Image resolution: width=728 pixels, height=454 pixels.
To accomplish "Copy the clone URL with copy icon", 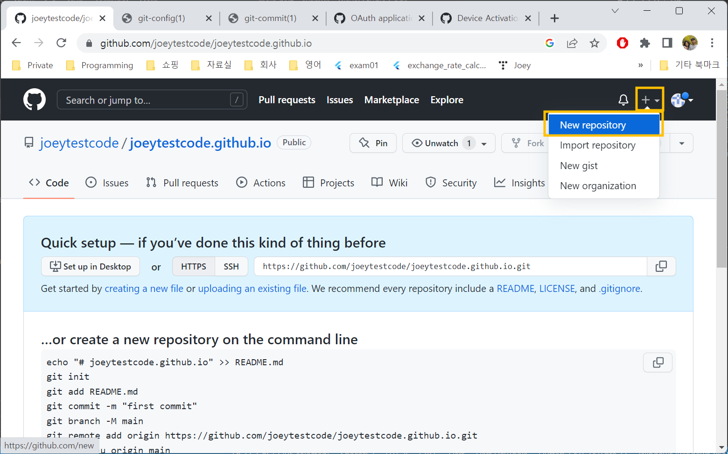I will 661,266.
